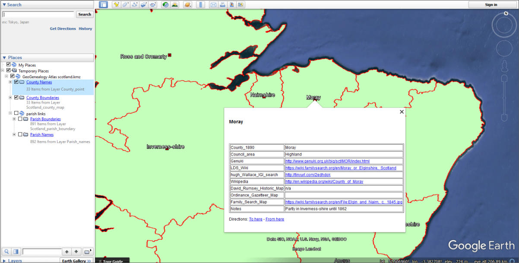519x263 pixels.
Task: Add a path from the toolbar
Action: [x=135, y=5]
